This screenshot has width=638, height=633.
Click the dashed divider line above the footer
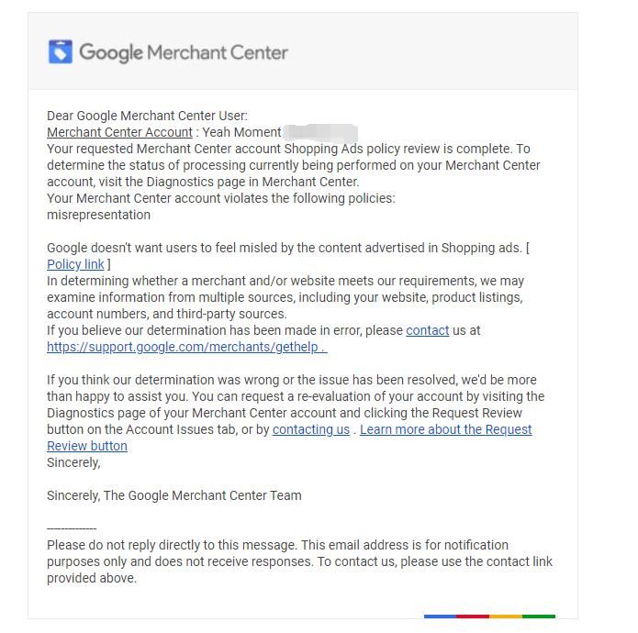click(72, 529)
